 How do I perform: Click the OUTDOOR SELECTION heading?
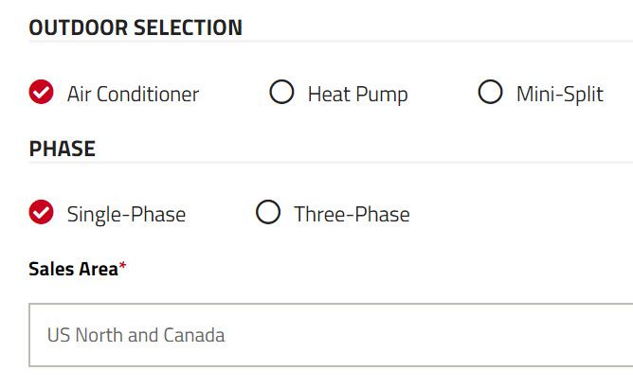point(136,27)
